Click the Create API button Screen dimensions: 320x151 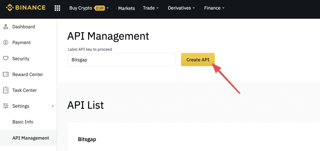198,60
